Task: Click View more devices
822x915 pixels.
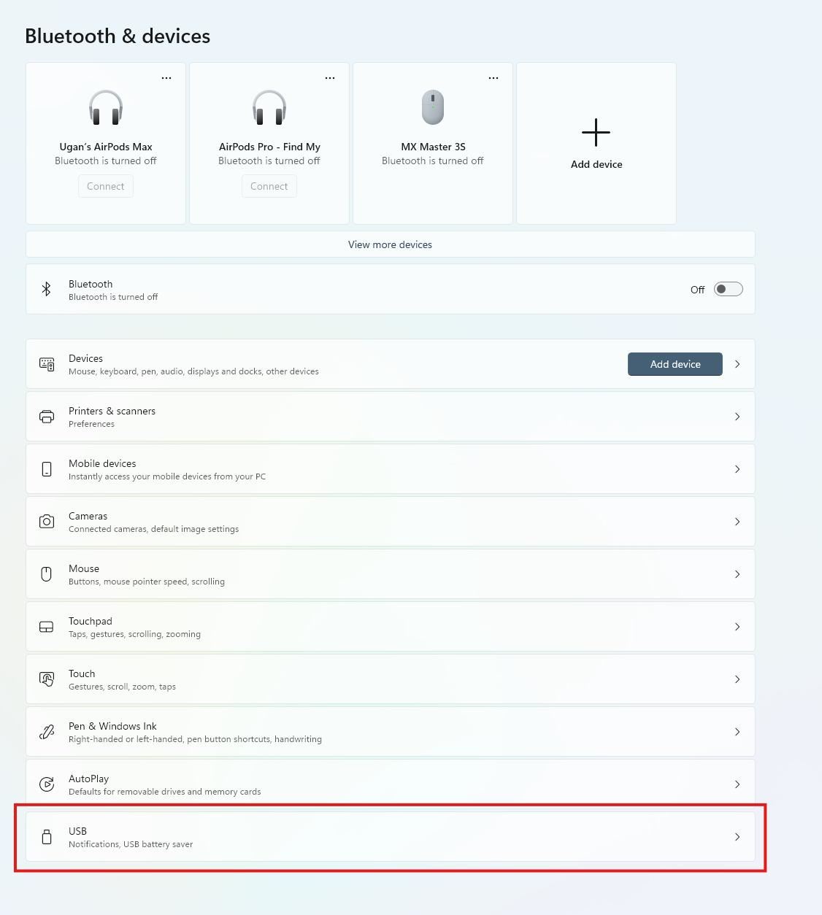Action: (x=391, y=244)
